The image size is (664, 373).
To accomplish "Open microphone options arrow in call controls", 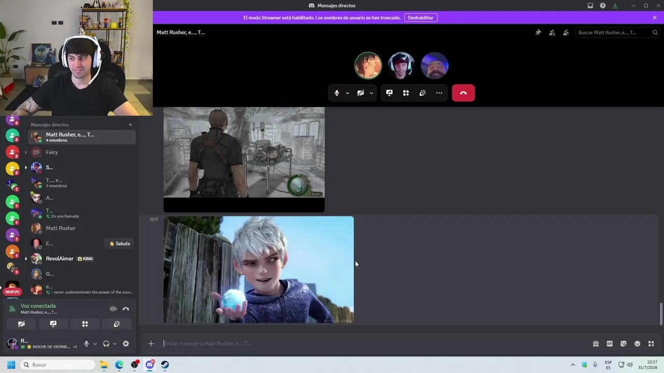I will tap(348, 93).
